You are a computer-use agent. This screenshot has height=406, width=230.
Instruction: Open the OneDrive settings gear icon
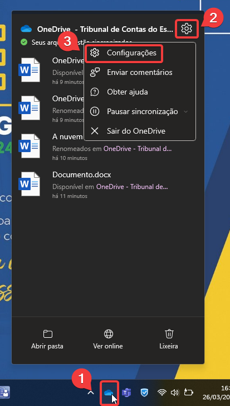pyautogui.click(x=187, y=29)
